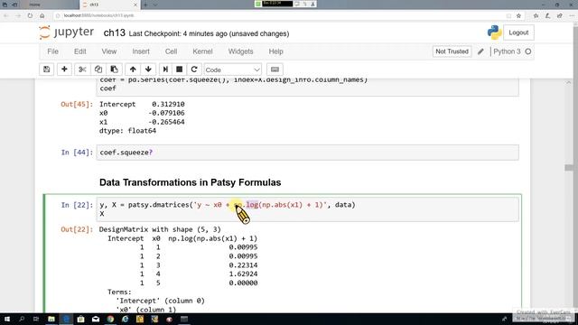Paste cells below icon in toolbar
This screenshot has height=325, width=578.
point(115,70)
